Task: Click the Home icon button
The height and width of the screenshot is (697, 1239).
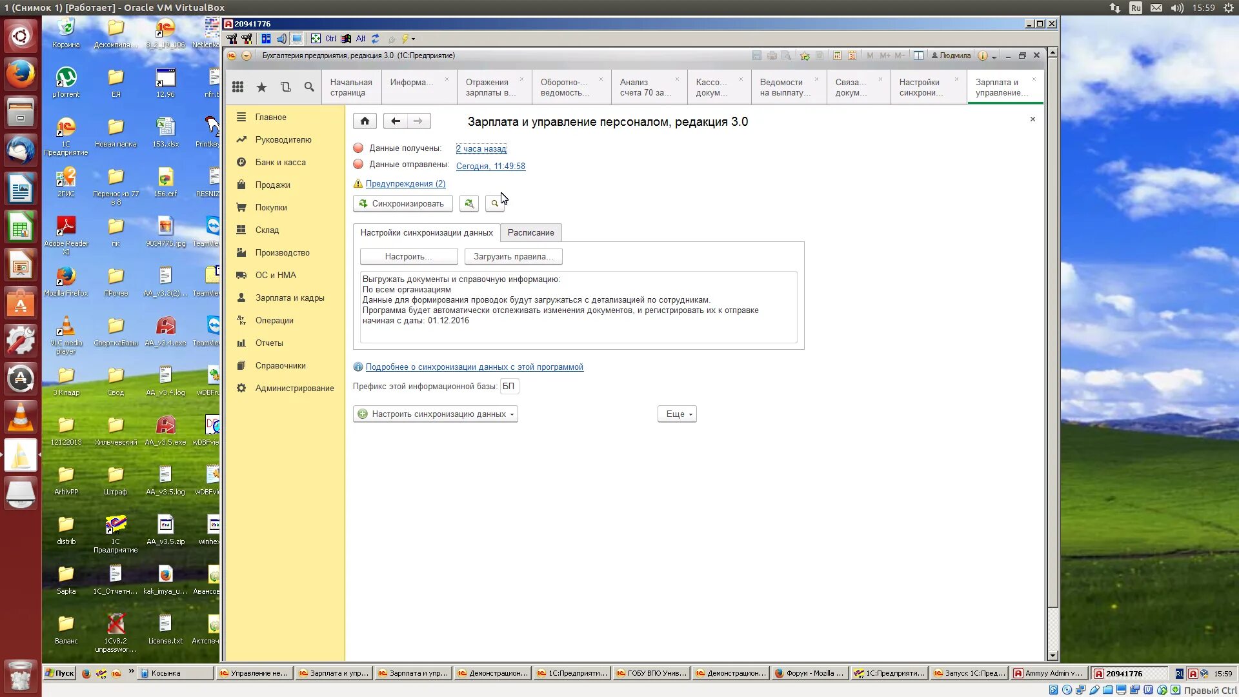Action: 365,121
